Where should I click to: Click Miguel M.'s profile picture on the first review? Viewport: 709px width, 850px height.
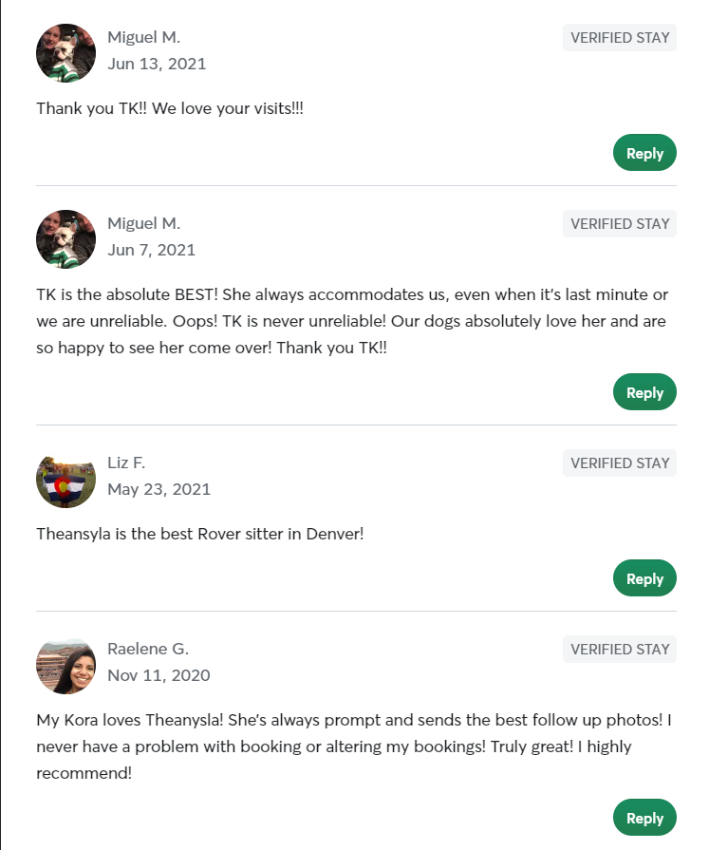tap(65, 52)
